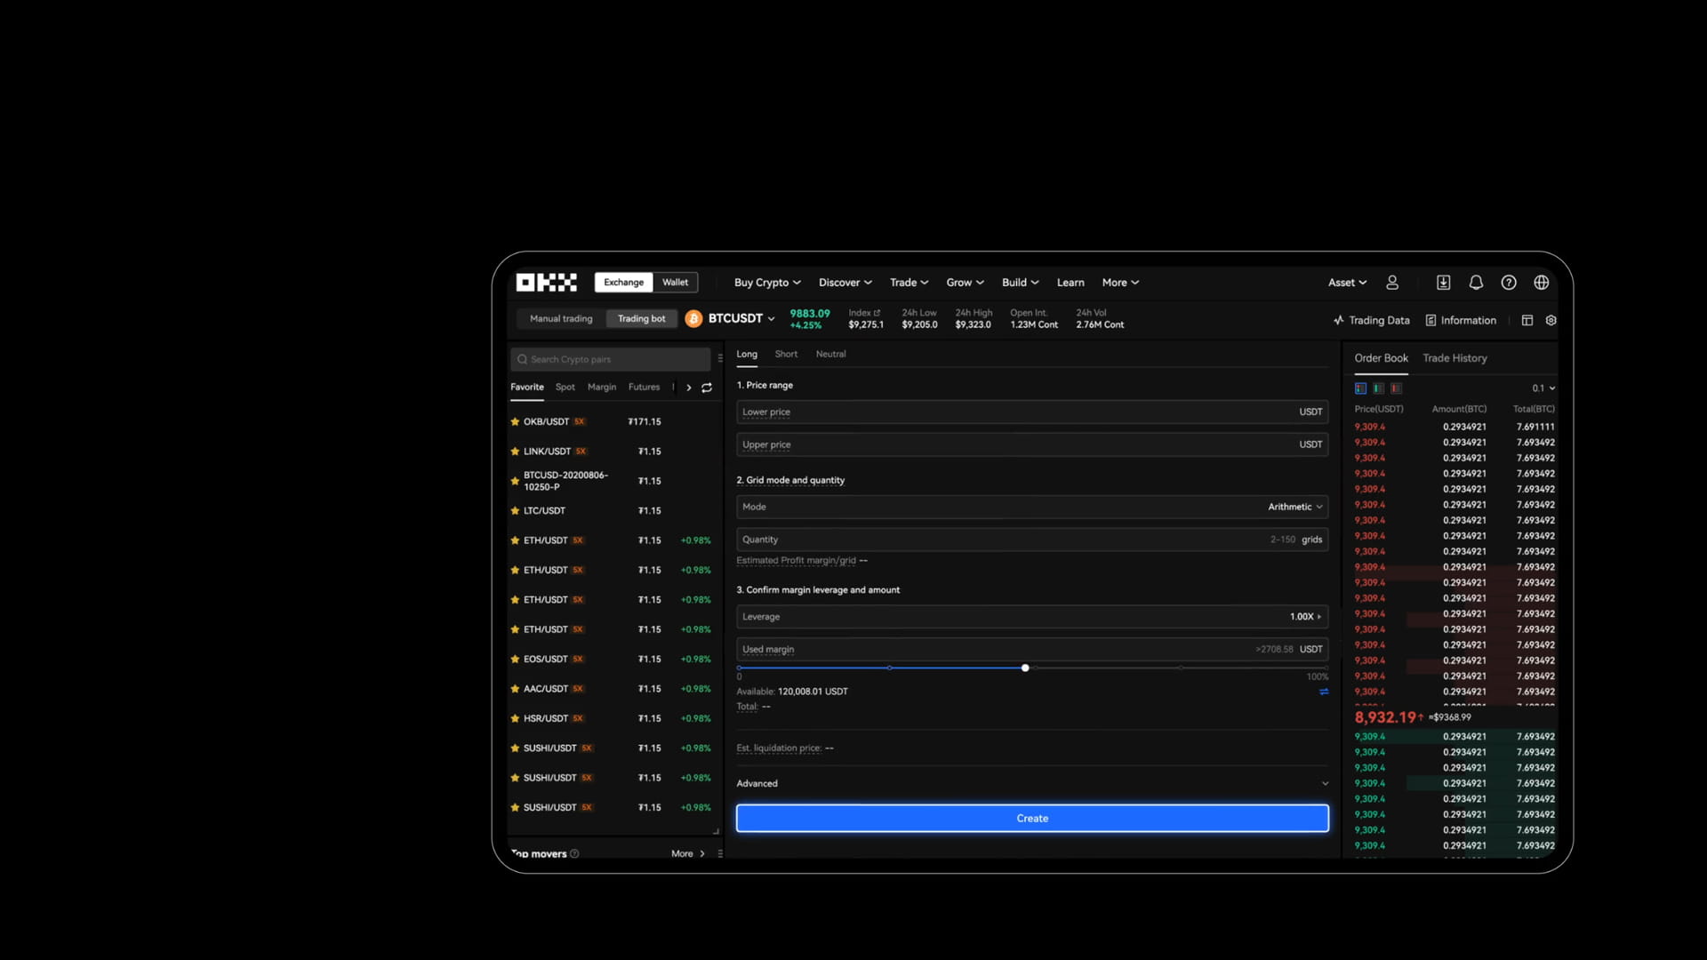
Task: Open the layout customization icon
Action: pyautogui.click(x=1527, y=321)
